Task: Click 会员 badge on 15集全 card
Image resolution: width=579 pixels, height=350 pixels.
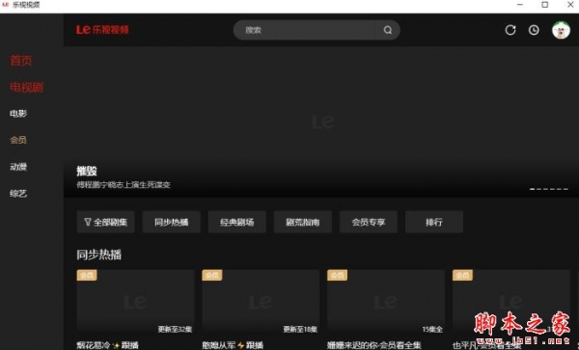Action: pyautogui.click(x=337, y=275)
